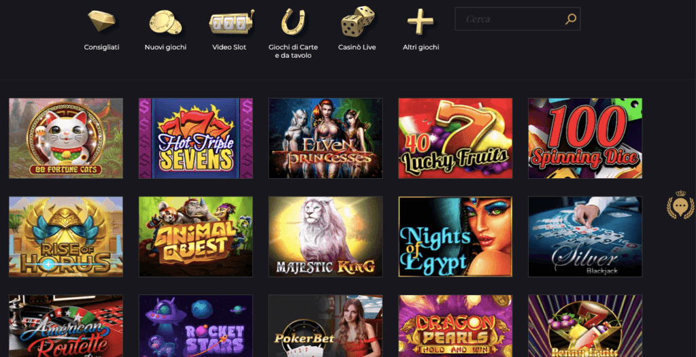Image resolution: width=696 pixels, height=357 pixels.
Task: Click the Consigliati category label
Action: (102, 47)
